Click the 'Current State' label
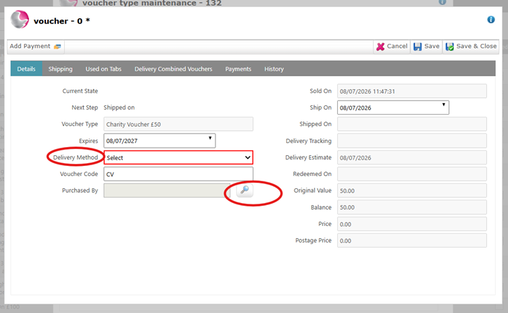 (x=80, y=91)
